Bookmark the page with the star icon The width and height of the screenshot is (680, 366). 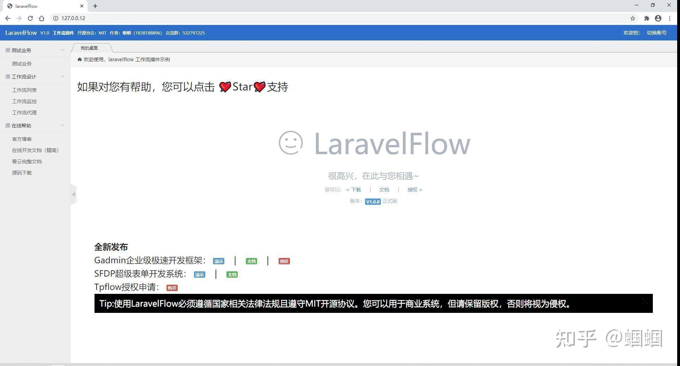pyautogui.click(x=633, y=18)
